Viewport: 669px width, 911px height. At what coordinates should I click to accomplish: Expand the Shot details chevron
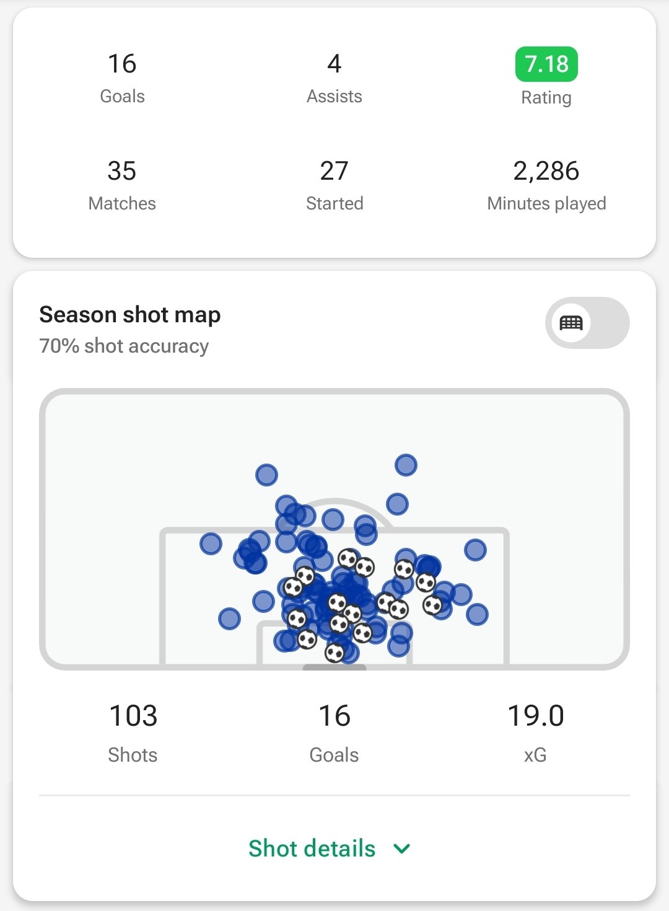click(x=402, y=848)
